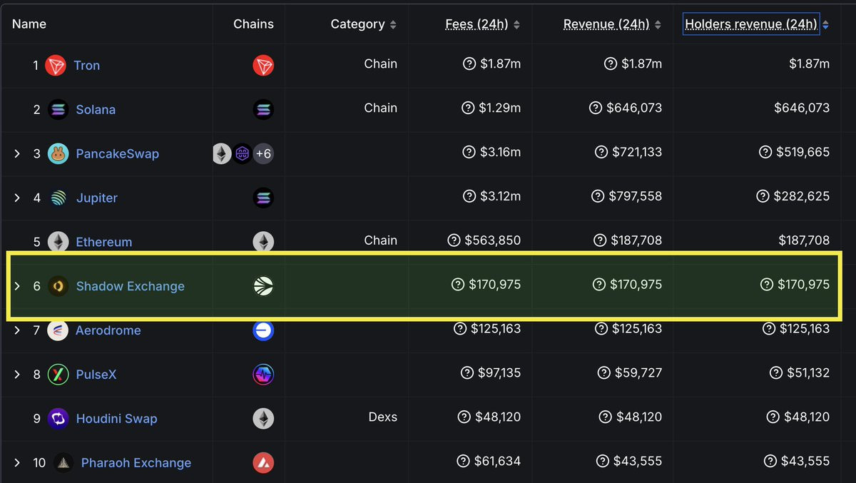Click PulseX holders revenue $51,132

(x=808, y=373)
